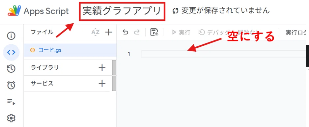Click editor line 1 input area

pyautogui.click(x=224, y=54)
